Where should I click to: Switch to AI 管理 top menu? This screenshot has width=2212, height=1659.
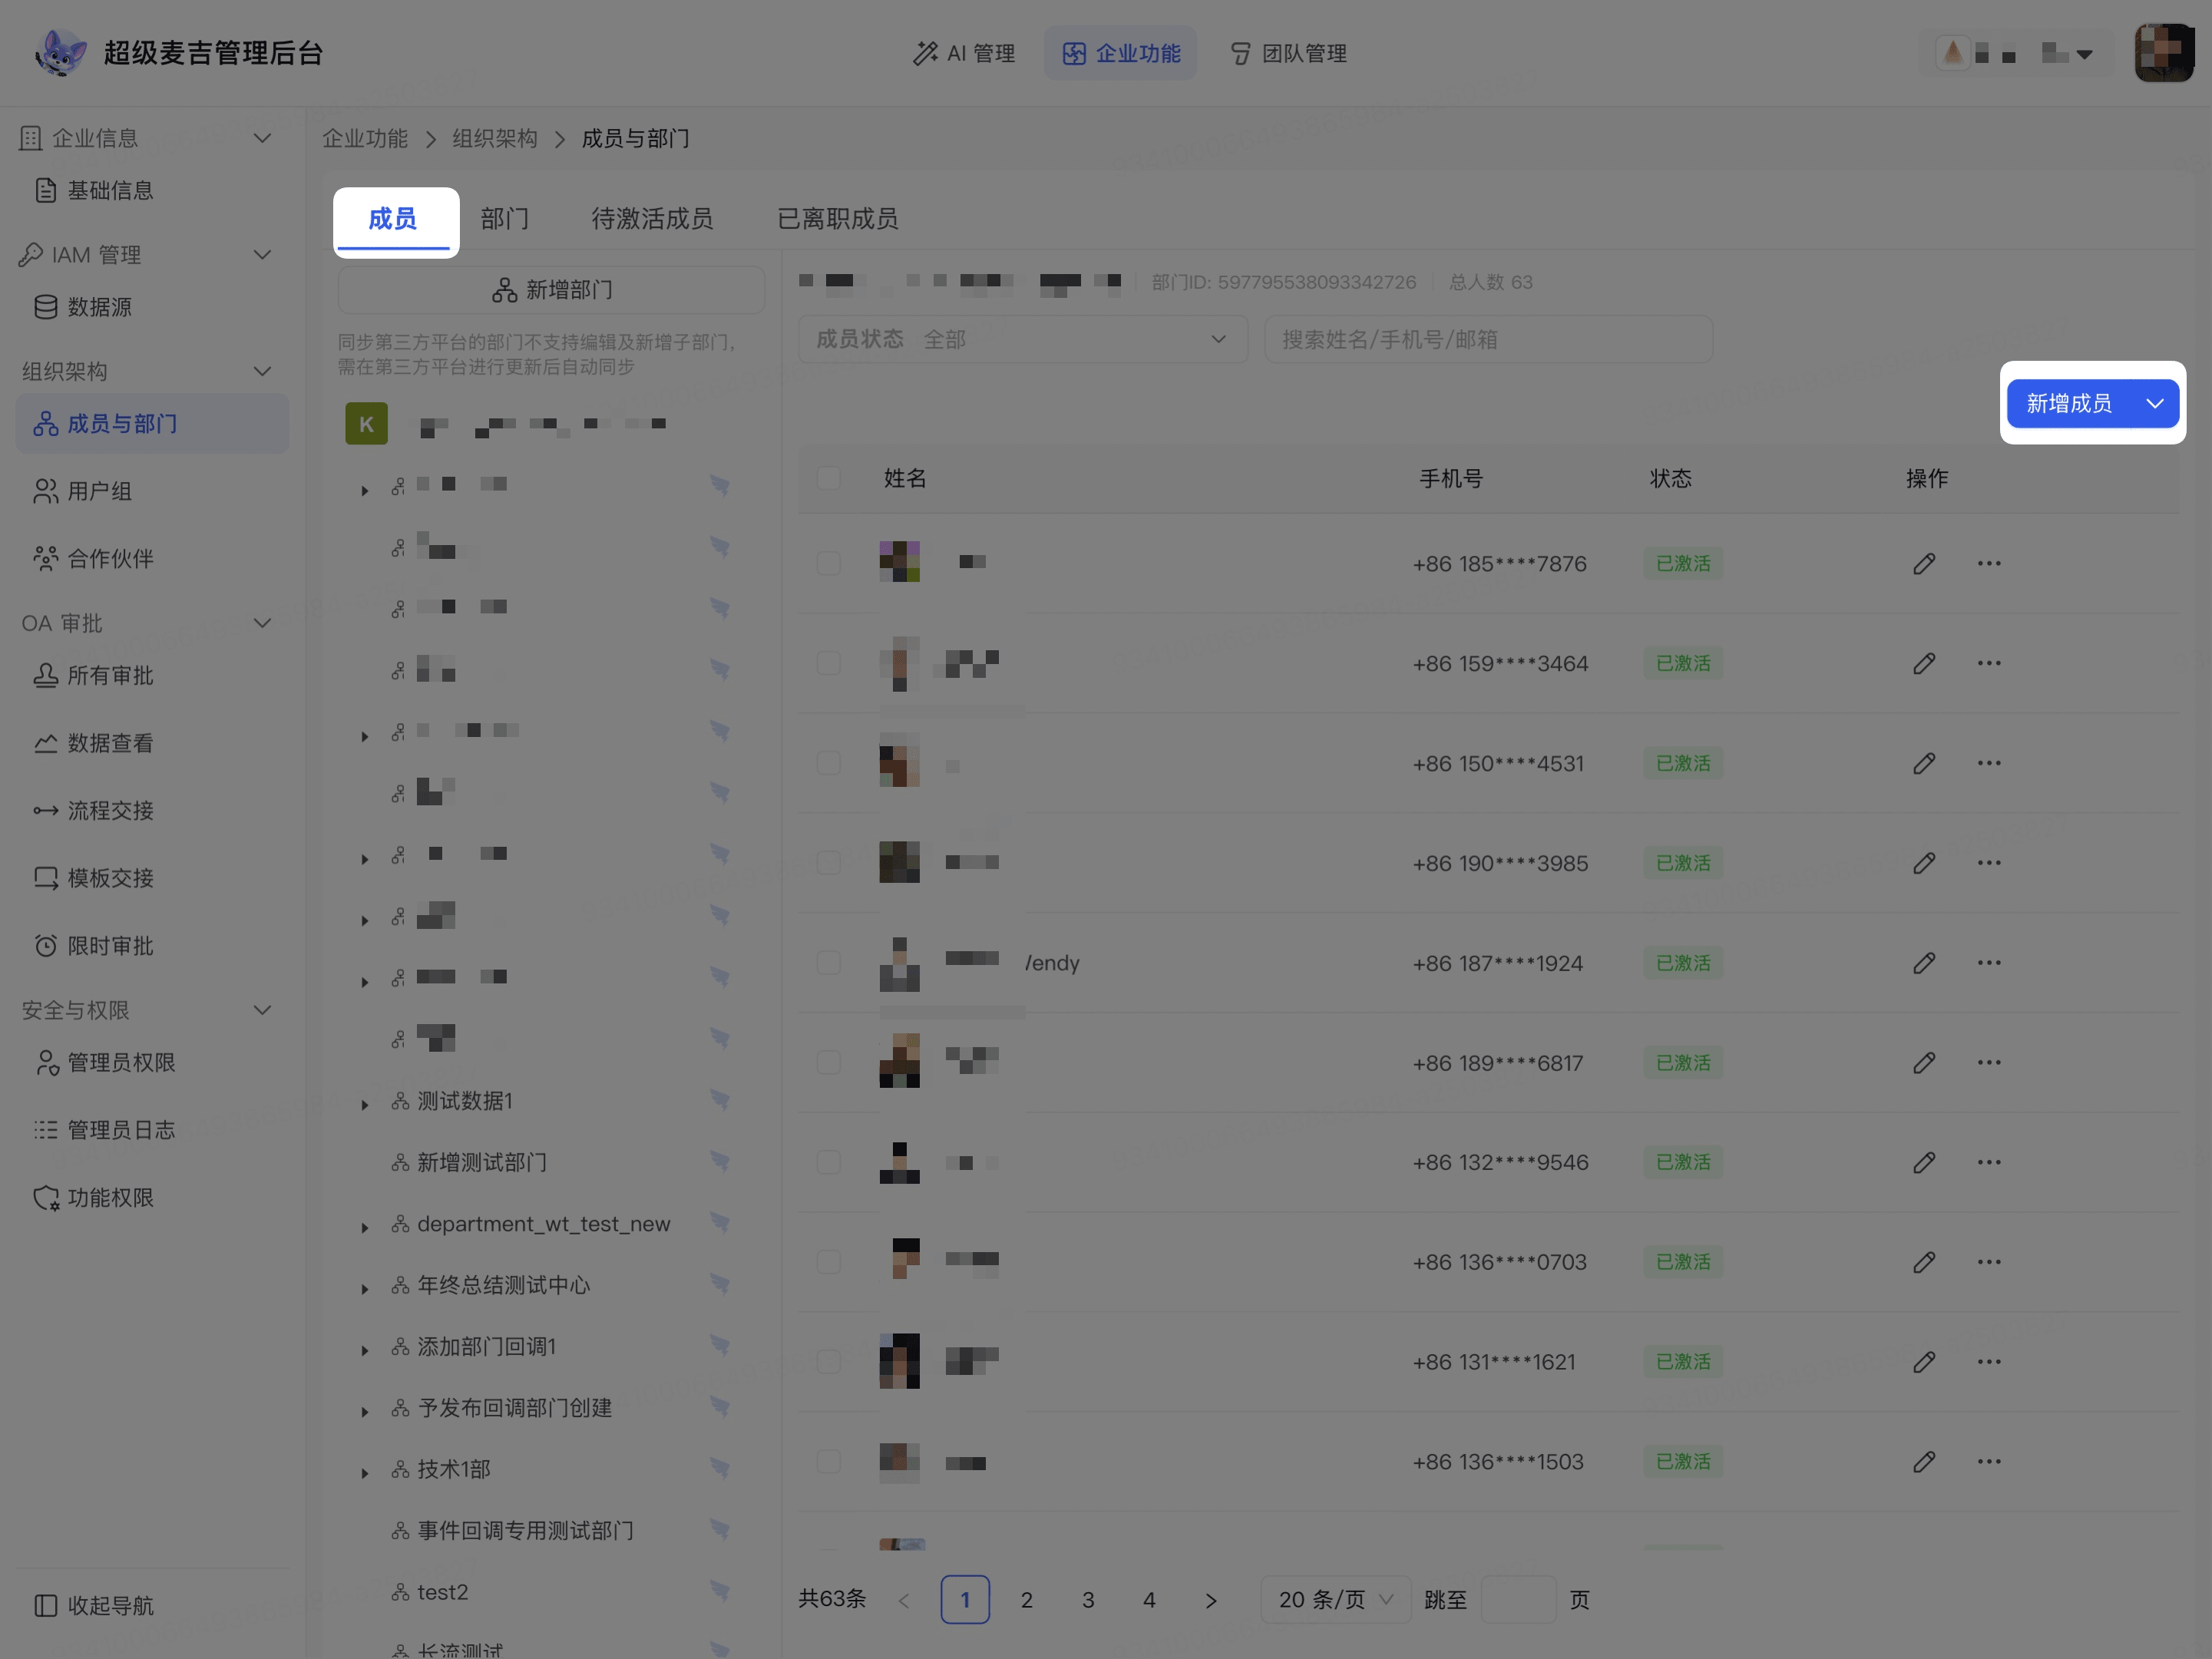coord(964,53)
